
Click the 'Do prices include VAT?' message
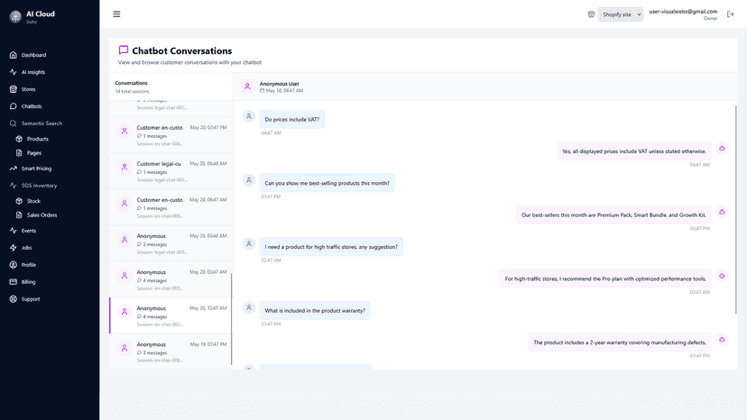292,120
